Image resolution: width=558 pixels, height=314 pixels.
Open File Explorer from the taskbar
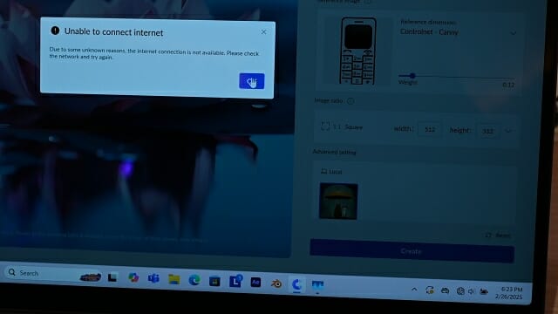[x=174, y=279]
